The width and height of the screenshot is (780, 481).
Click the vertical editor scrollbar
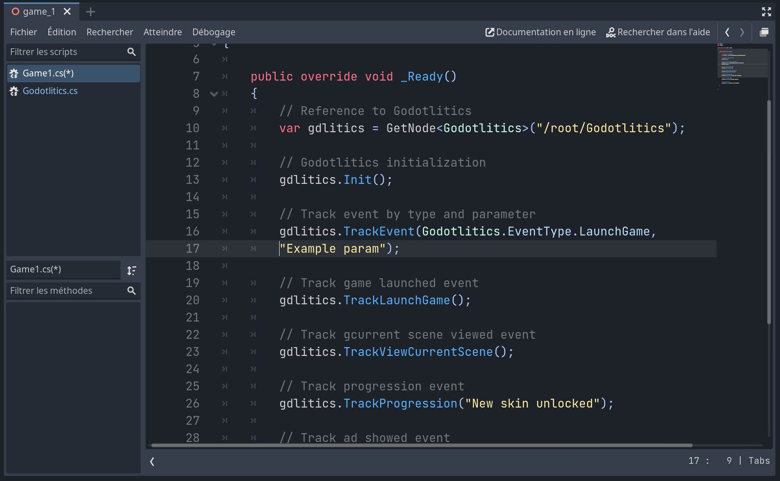769,212
